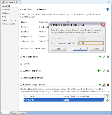Image resolution: width=112 pixels, height=115 pixels.
Task: Click the Group Name field
Action: coord(91,39)
